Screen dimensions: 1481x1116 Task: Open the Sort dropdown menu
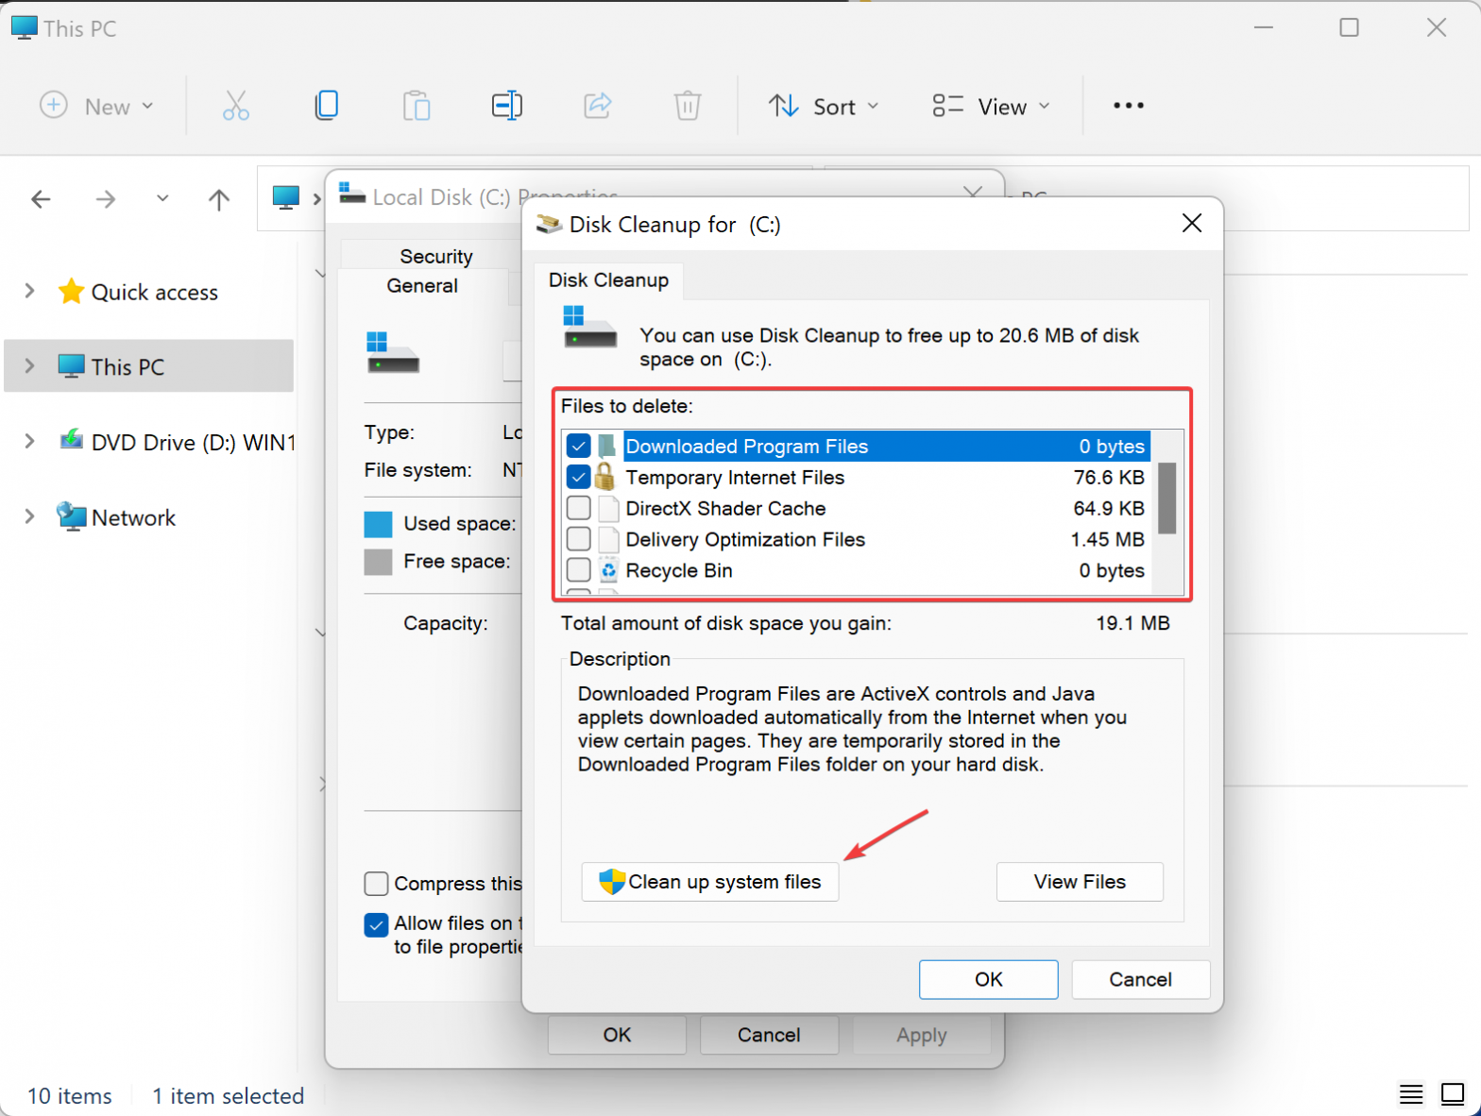coord(823,106)
